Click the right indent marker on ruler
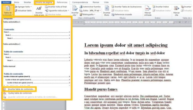Screen dimensions: 193x110 click(174, 22)
